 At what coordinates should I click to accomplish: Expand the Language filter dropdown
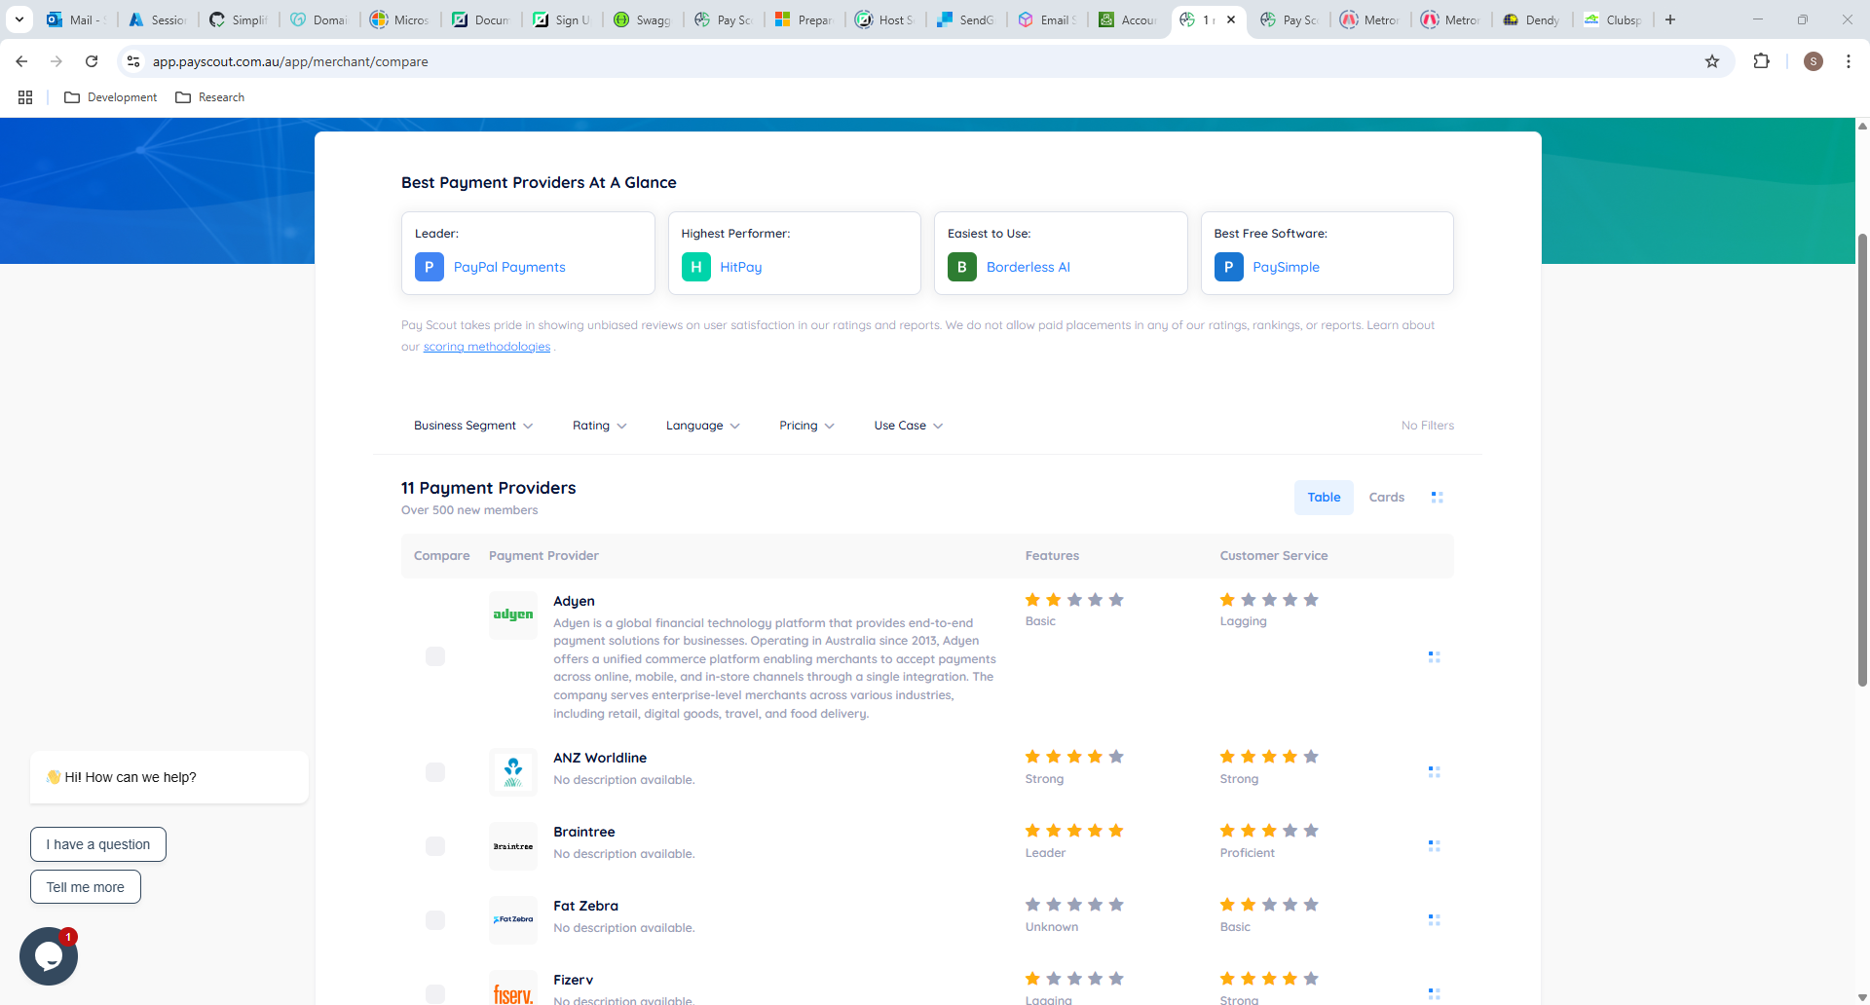pyautogui.click(x=703, y=426)
